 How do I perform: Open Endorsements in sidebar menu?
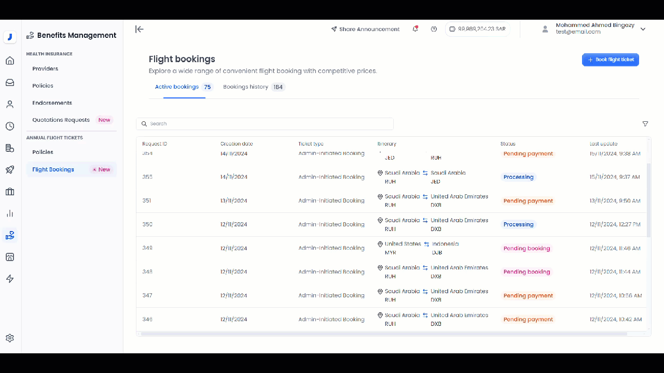pyautogui.click(x=52, y=103)
